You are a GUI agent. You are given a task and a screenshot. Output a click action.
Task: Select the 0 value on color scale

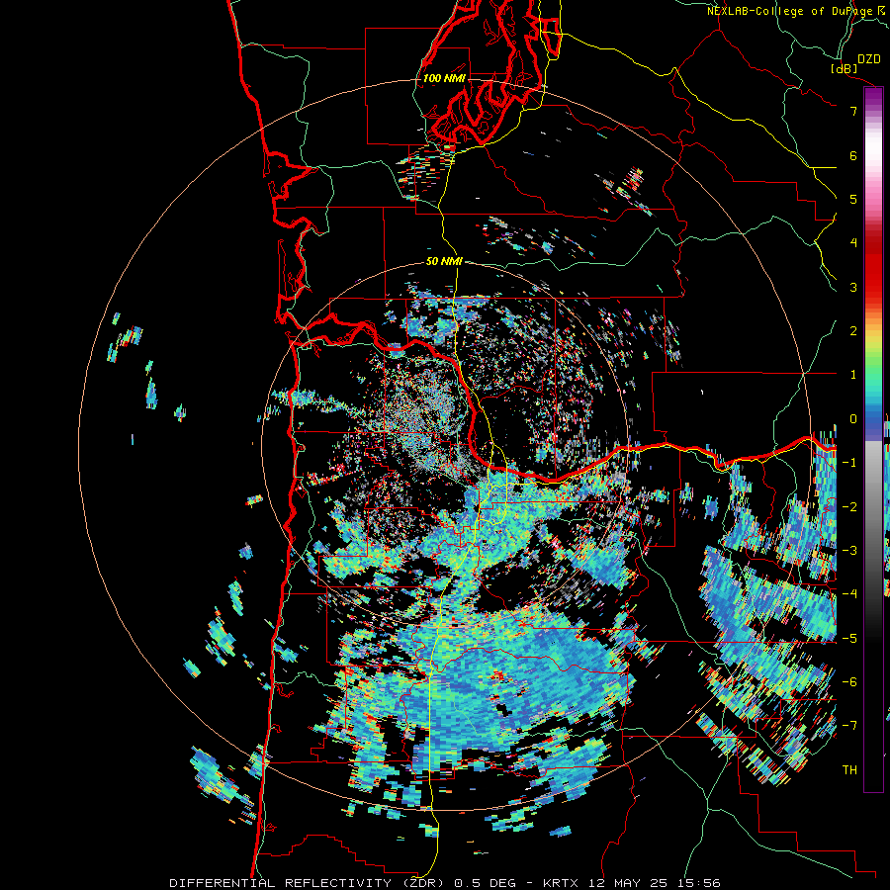pos(853,419)
